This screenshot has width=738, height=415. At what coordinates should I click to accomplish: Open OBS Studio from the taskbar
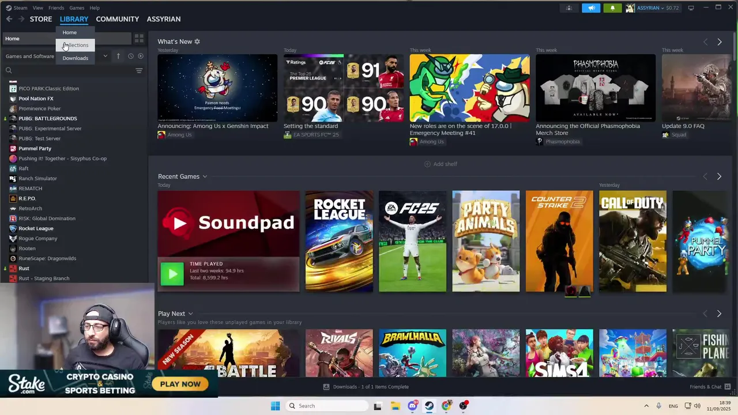[464, 406]
